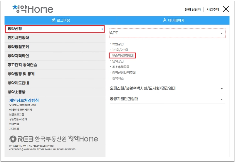Open 원격연결 link
This screenshot has width=235, height=163.
pyautogui.click(x=14, y=124)
